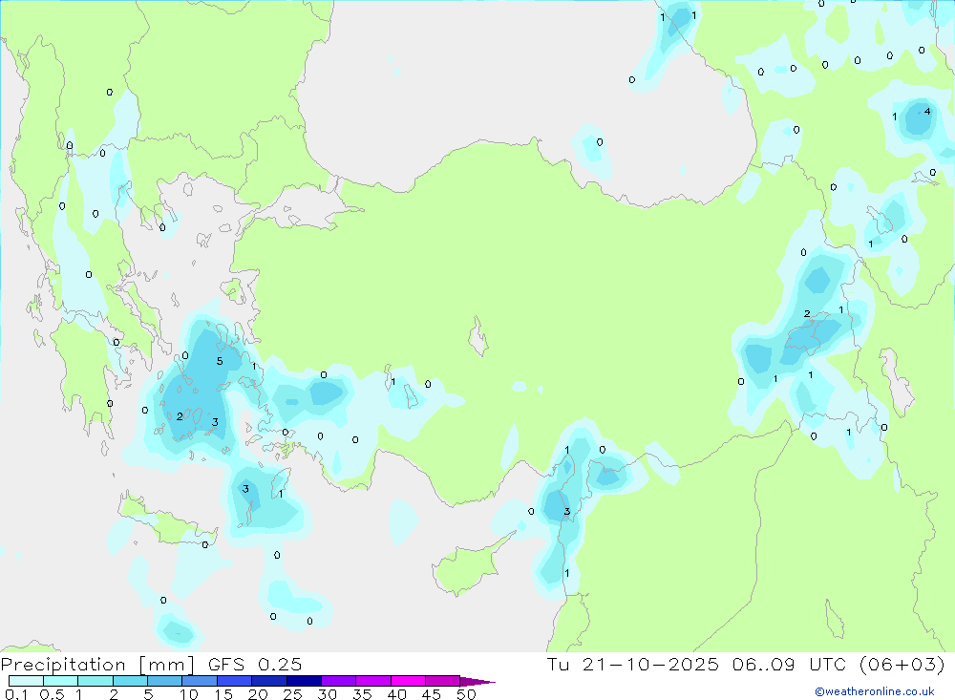
Task: Click the 45–50 mm legend swatch
Action: click(x=443, y=681)
